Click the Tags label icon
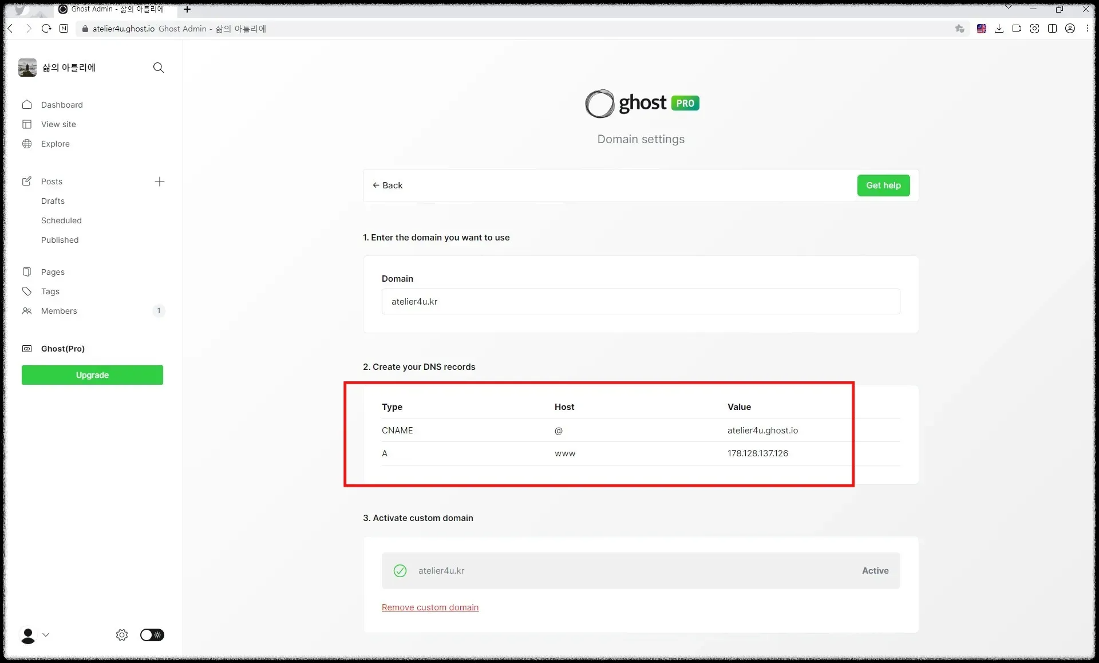 (x=27, y=291)
